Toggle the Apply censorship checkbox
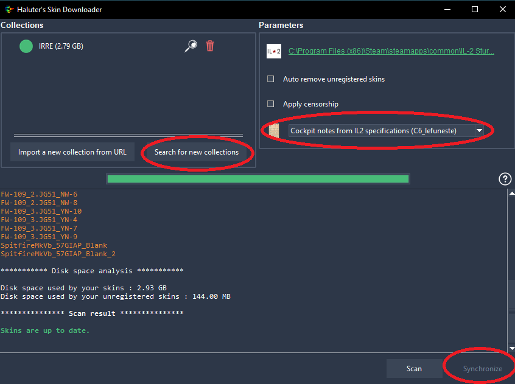515x384 pixels. pyautogui.click(x=271, y=103)
